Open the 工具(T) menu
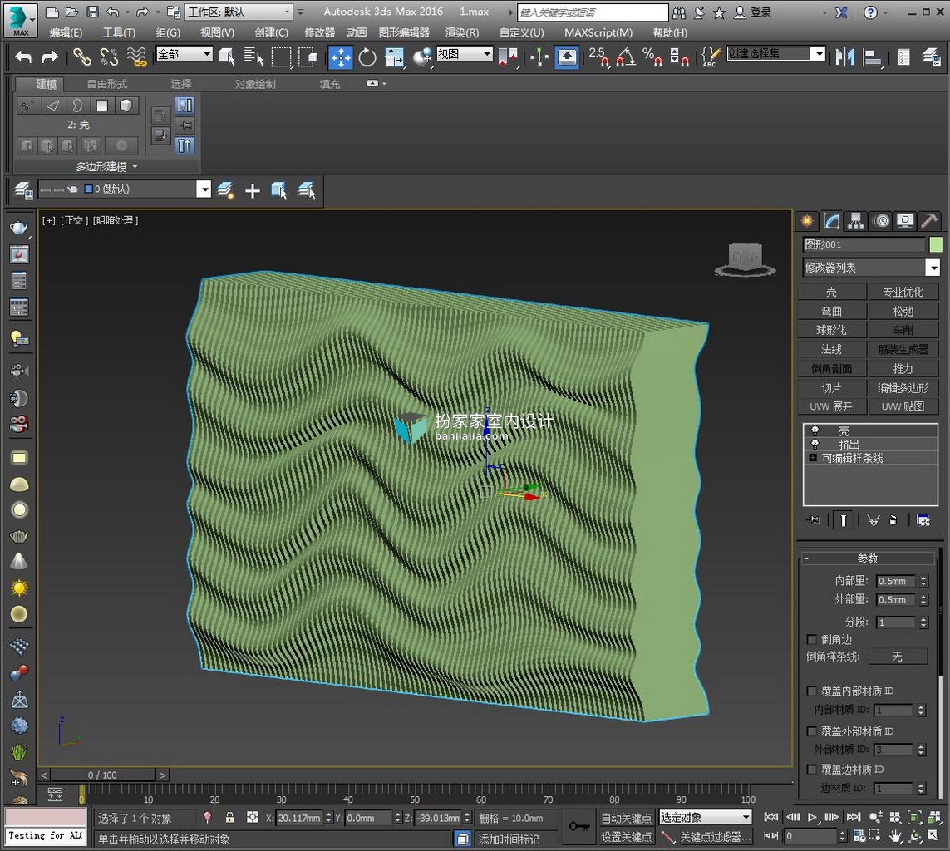Viewport: 950px width, 851px height. 119,32
